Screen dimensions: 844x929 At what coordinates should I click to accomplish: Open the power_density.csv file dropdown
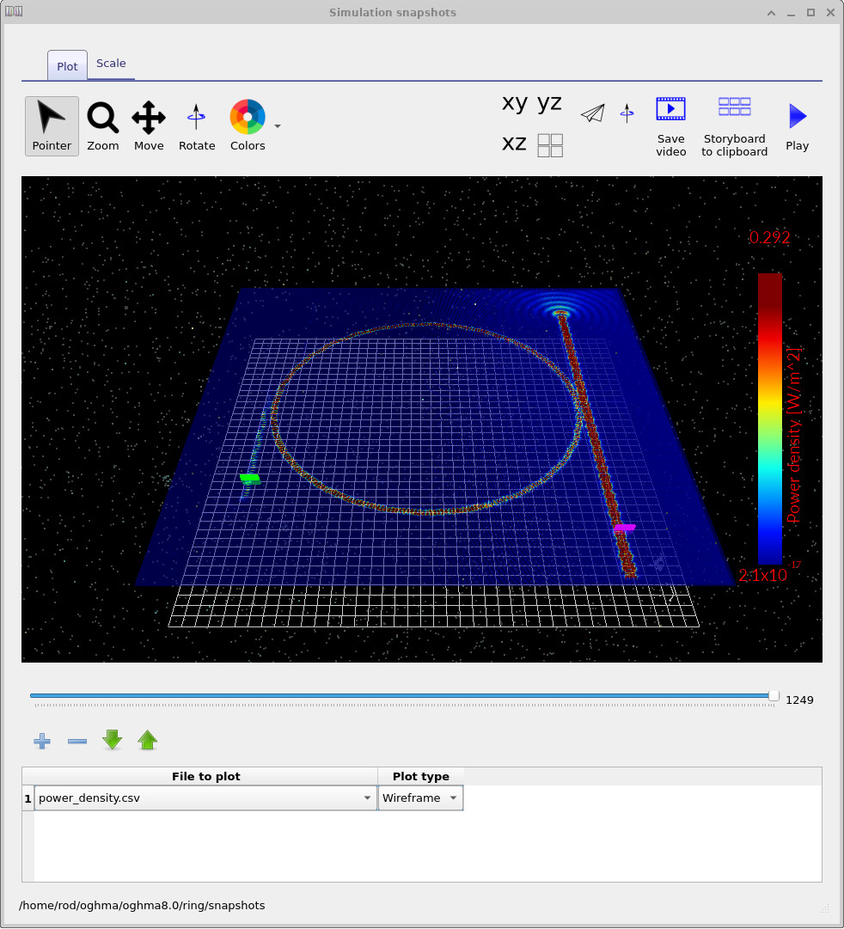[367, 798]
